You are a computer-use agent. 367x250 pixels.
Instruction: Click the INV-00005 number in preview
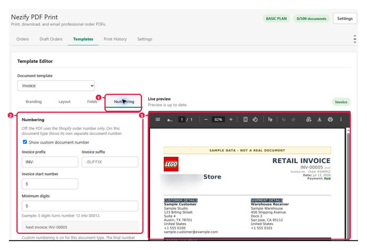tap(311, 167)
